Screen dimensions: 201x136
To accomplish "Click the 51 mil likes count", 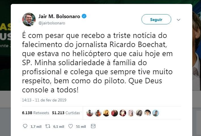I will coord(81,127).
